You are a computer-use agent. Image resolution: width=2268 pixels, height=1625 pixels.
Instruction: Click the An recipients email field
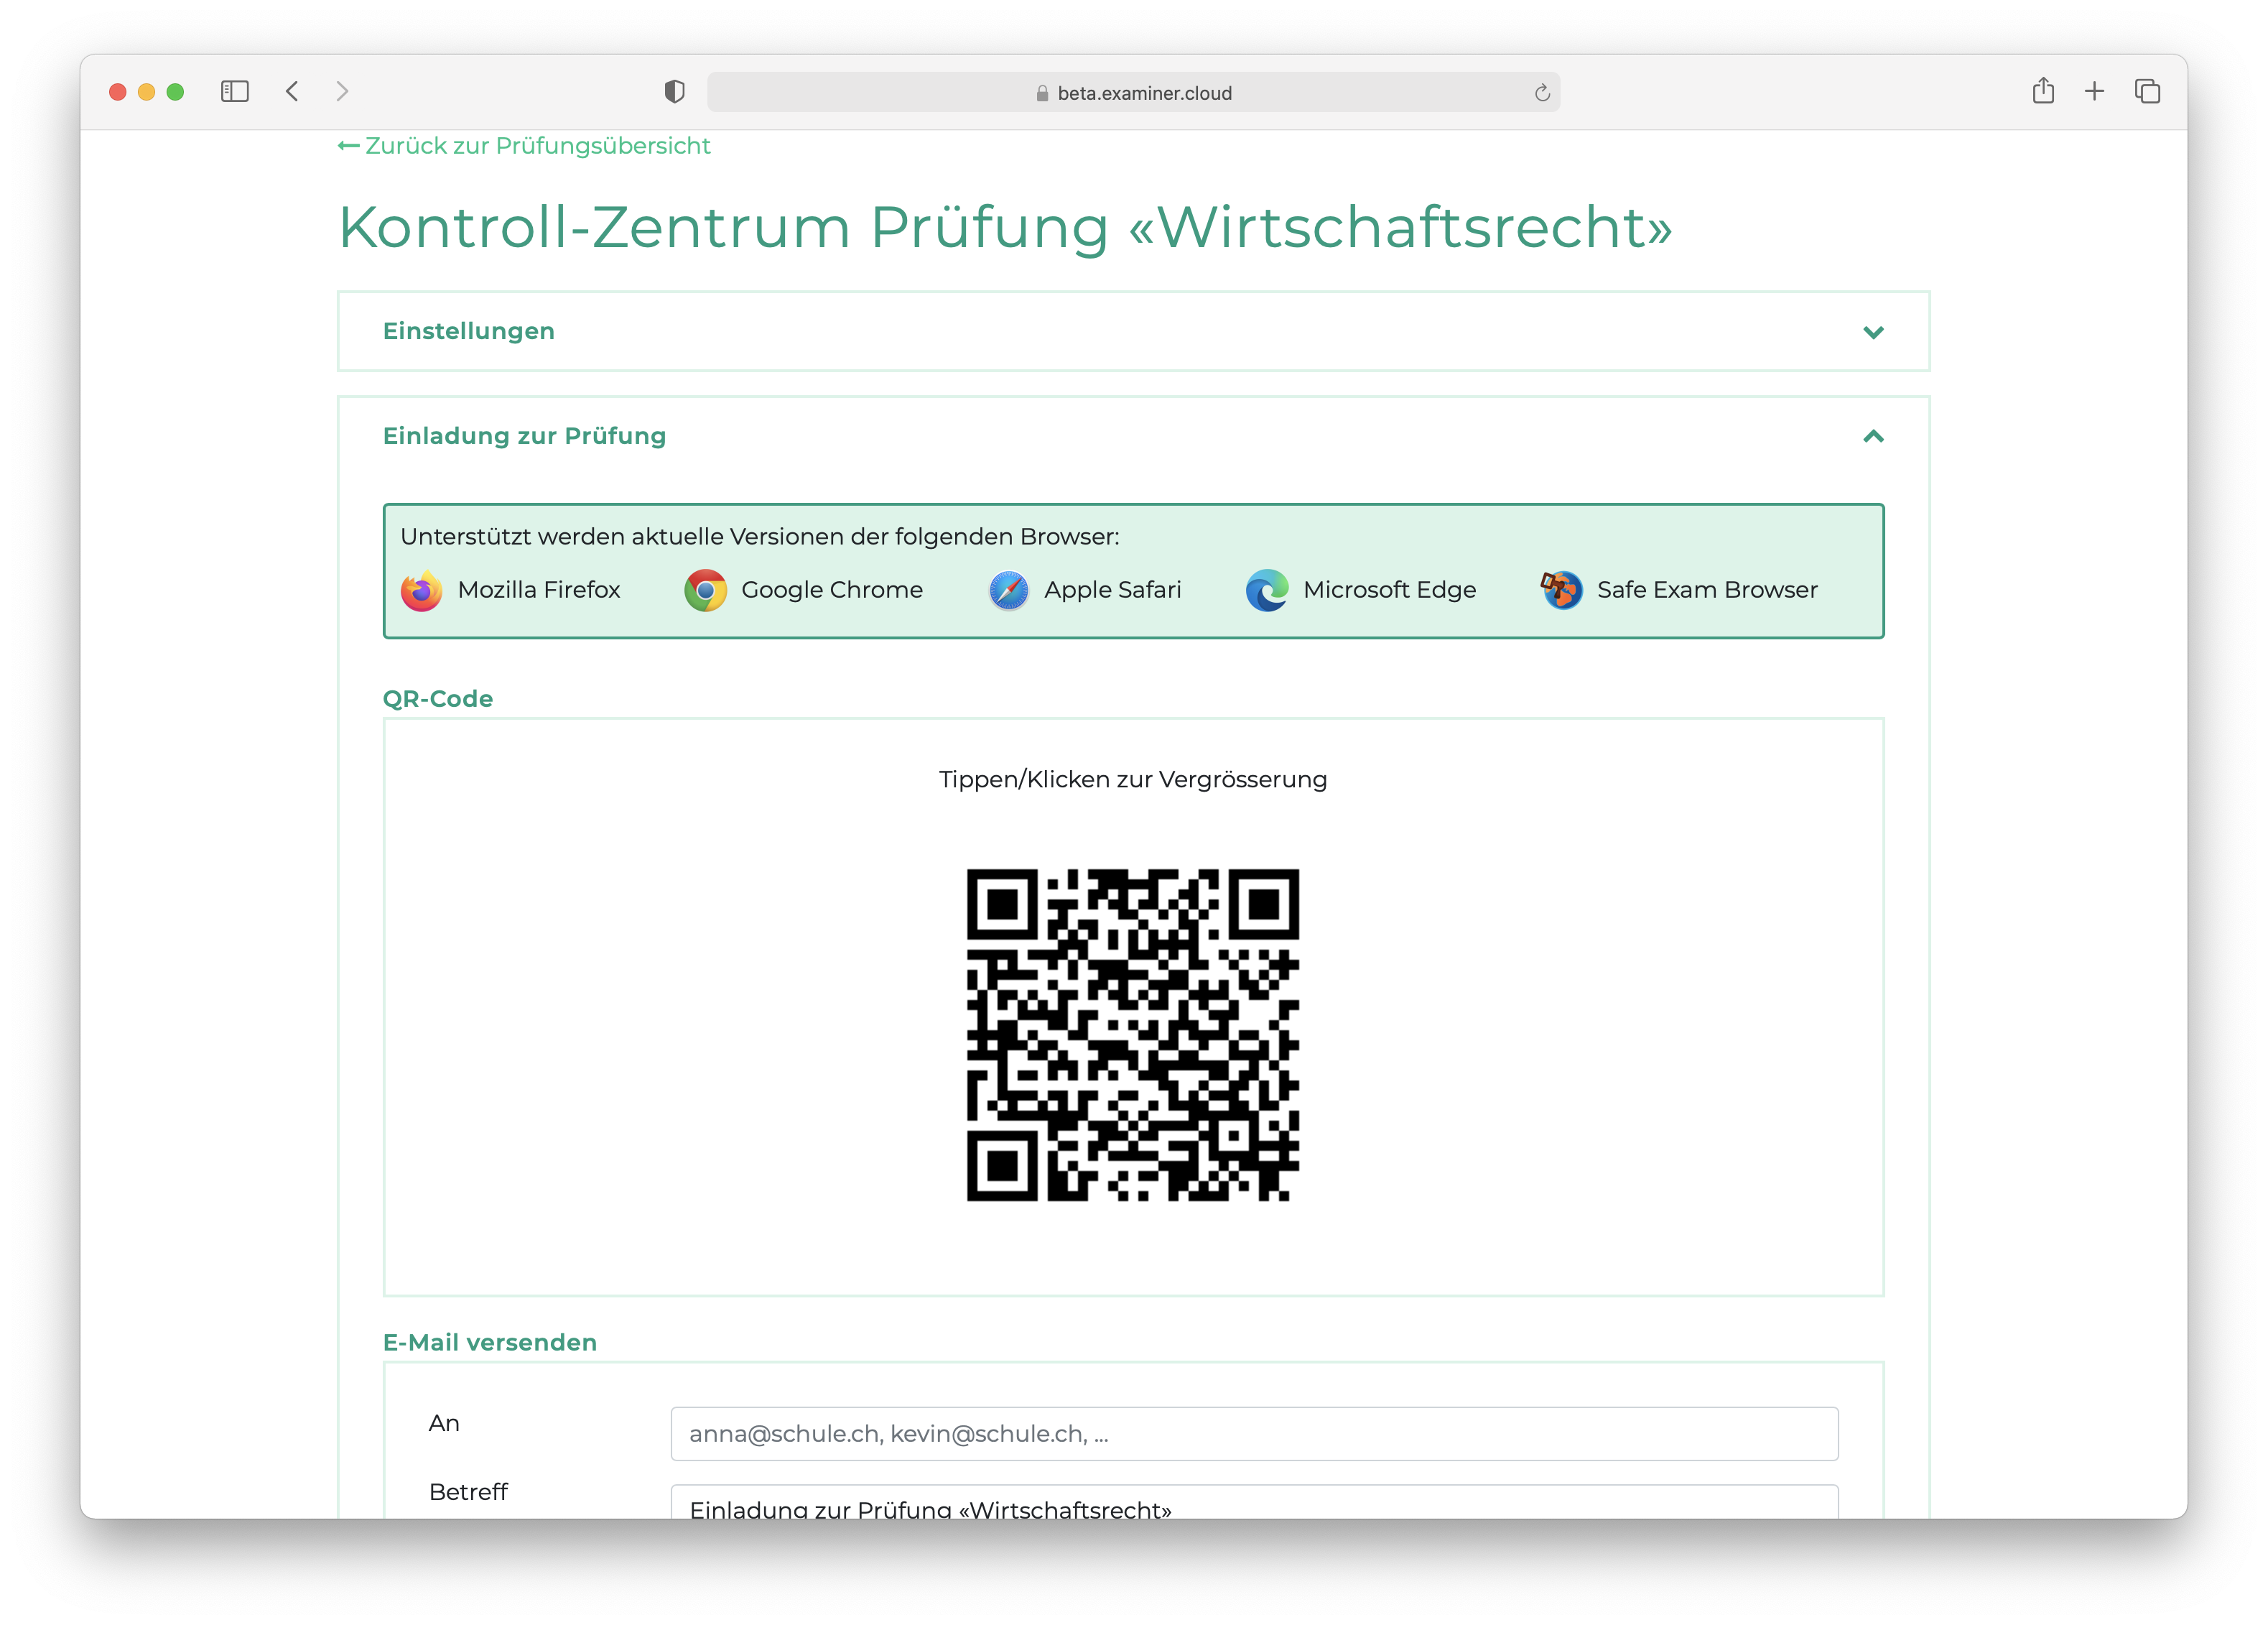tap(1254, 1433)
